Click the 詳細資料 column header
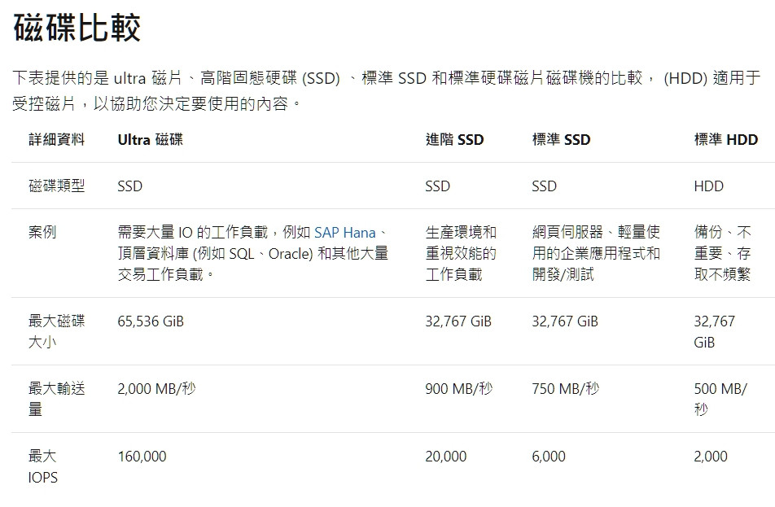This screenshot has width=775, height=507. tap(56, 140)
